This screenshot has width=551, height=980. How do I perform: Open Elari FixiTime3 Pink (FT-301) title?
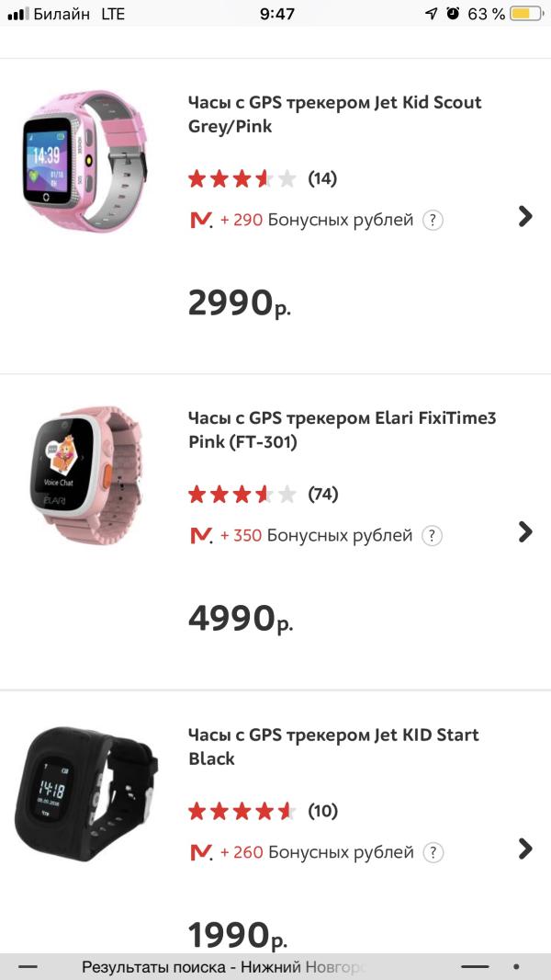point(342,430)
